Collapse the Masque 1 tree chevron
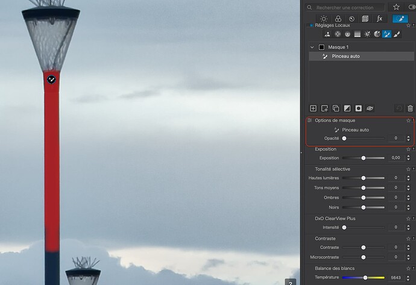This screenshot has height=285, width=416. pyautogui.click(x=312, y=47)
